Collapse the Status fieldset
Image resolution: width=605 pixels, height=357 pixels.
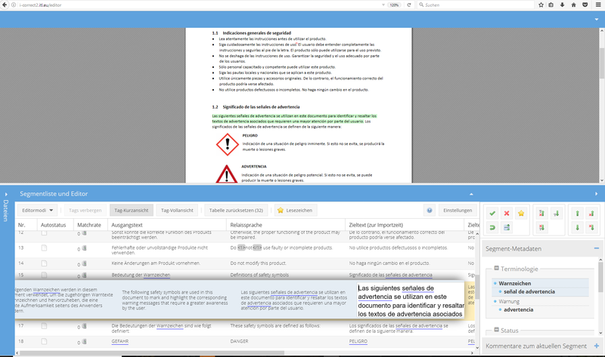tap(497, 330)
